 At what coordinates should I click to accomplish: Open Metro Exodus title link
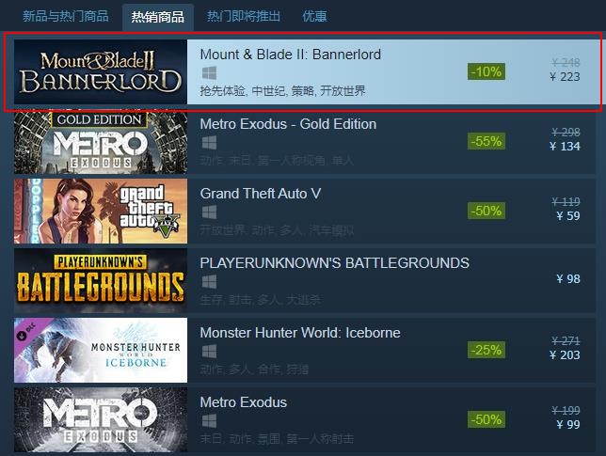click(x=244, y=402)
